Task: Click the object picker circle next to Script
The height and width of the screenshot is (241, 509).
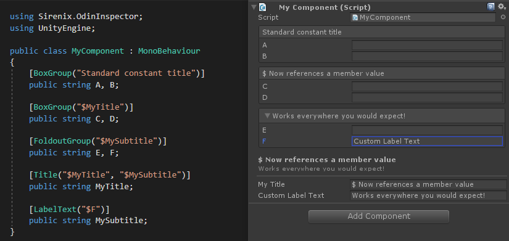Action: [x=503, y=17]
